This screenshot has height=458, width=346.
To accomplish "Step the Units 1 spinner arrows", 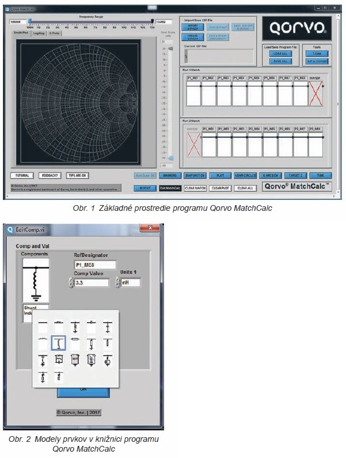I will click(117, 282).
